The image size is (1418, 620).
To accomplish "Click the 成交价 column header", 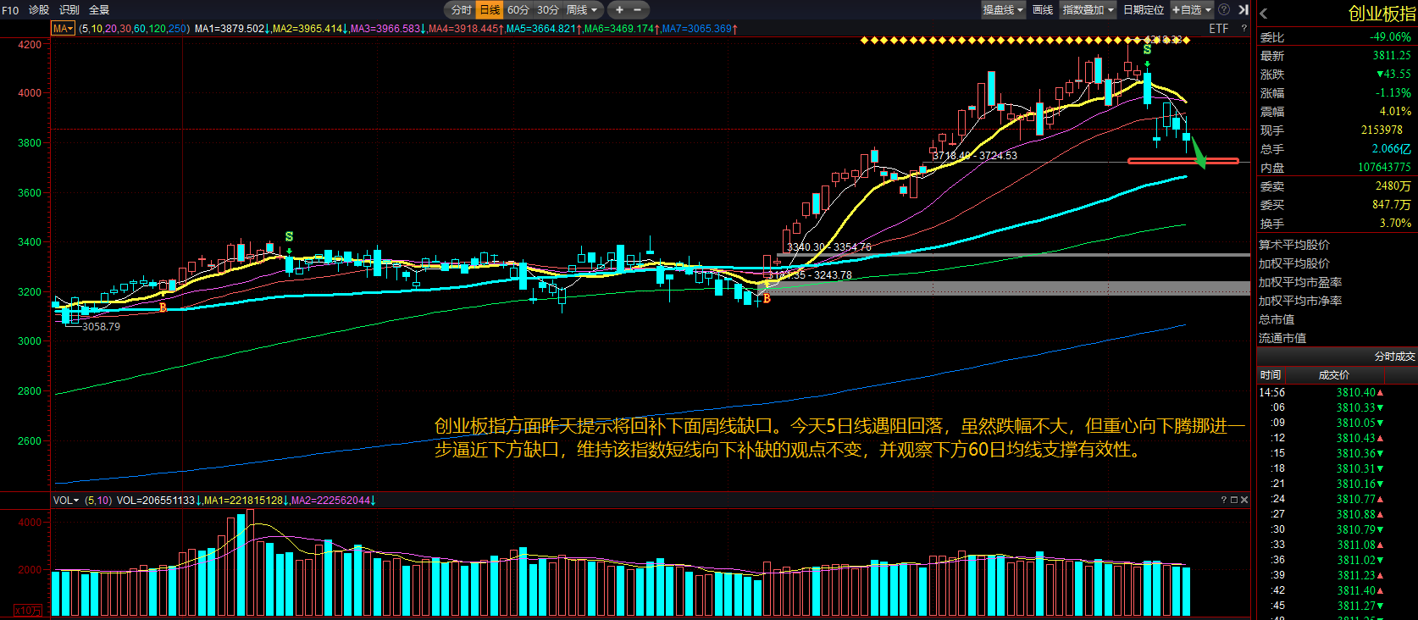I will 1334,375.
